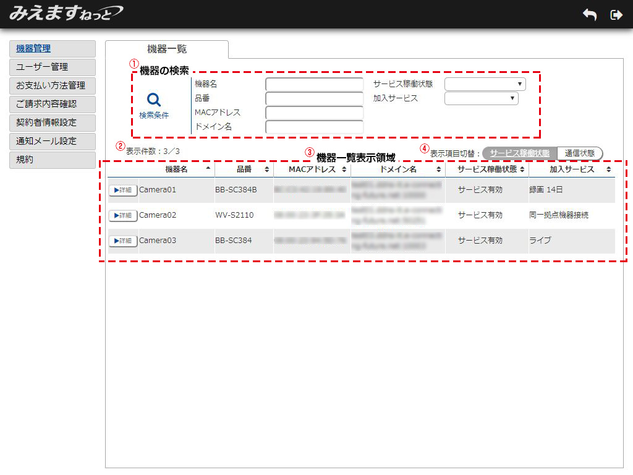Open お支払い方法管理 menu item

[x=53, y=85]
